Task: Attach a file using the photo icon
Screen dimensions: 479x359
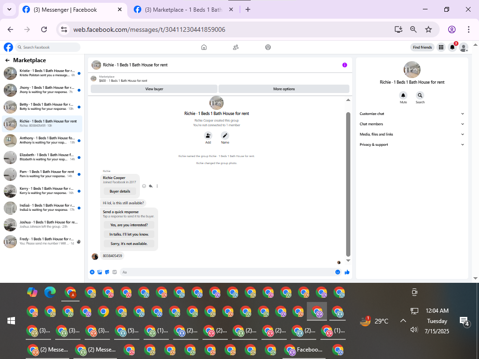Action: 100,272
